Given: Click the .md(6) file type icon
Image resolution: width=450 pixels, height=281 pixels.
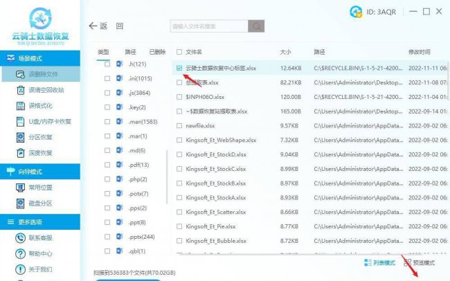Looking at the screenshot, I should 119,150.
